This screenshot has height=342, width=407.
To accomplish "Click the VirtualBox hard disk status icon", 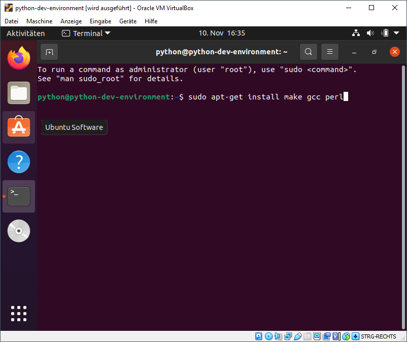I will [258, 336].
